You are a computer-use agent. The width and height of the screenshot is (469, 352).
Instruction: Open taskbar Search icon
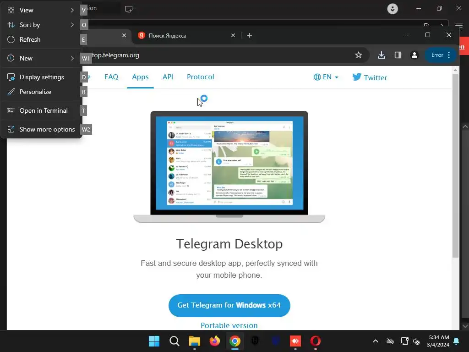[x=175, y=341]
